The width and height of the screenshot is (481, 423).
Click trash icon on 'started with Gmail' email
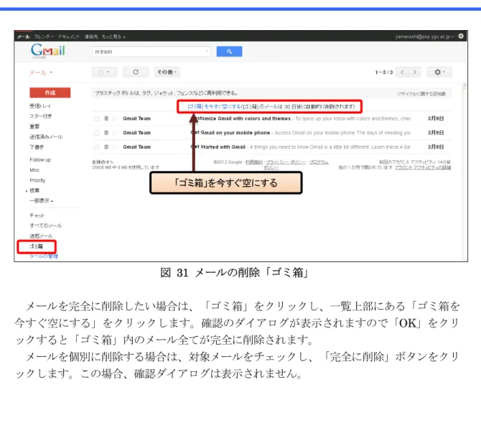point(106,147)
